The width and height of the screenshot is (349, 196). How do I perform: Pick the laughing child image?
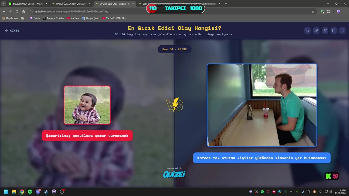click(87, 105)
